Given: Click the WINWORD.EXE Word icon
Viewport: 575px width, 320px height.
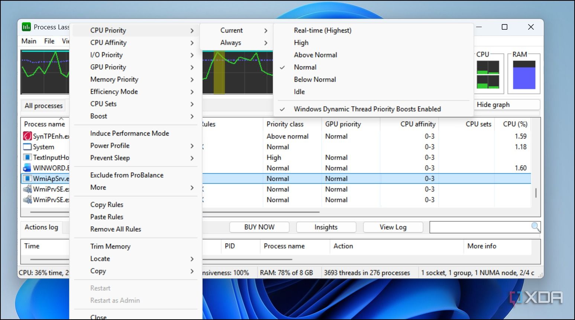Looking at the screenshot, I should (27, 168).
